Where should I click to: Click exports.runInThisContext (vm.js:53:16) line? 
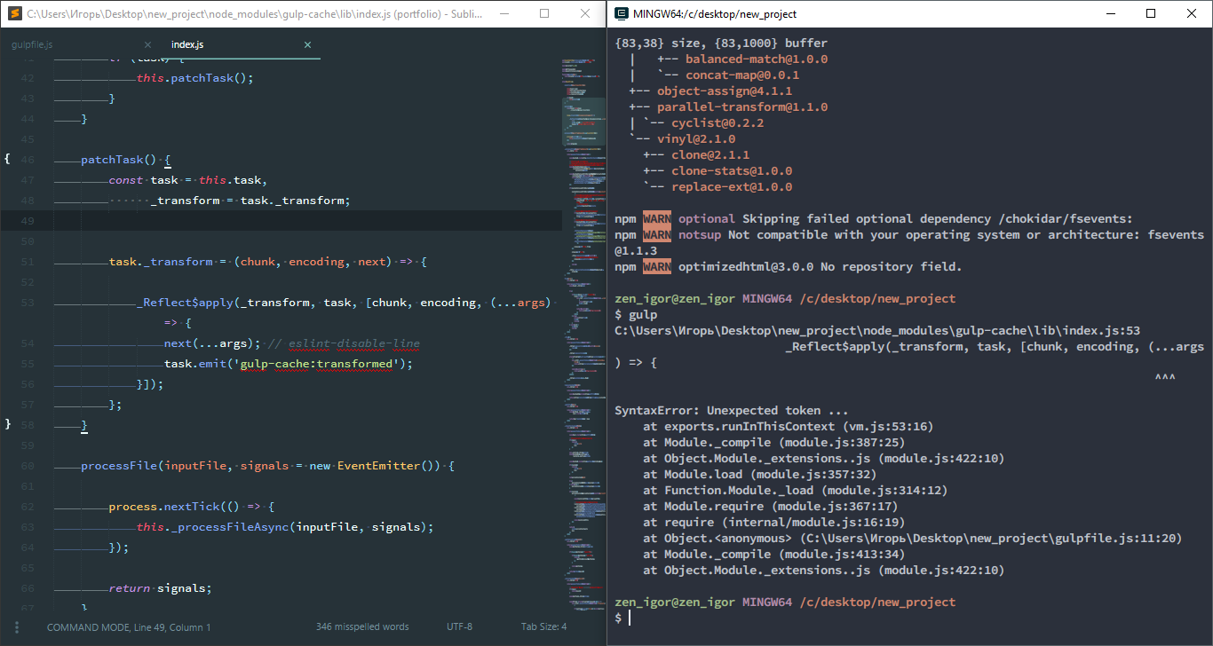click(789, 427)
